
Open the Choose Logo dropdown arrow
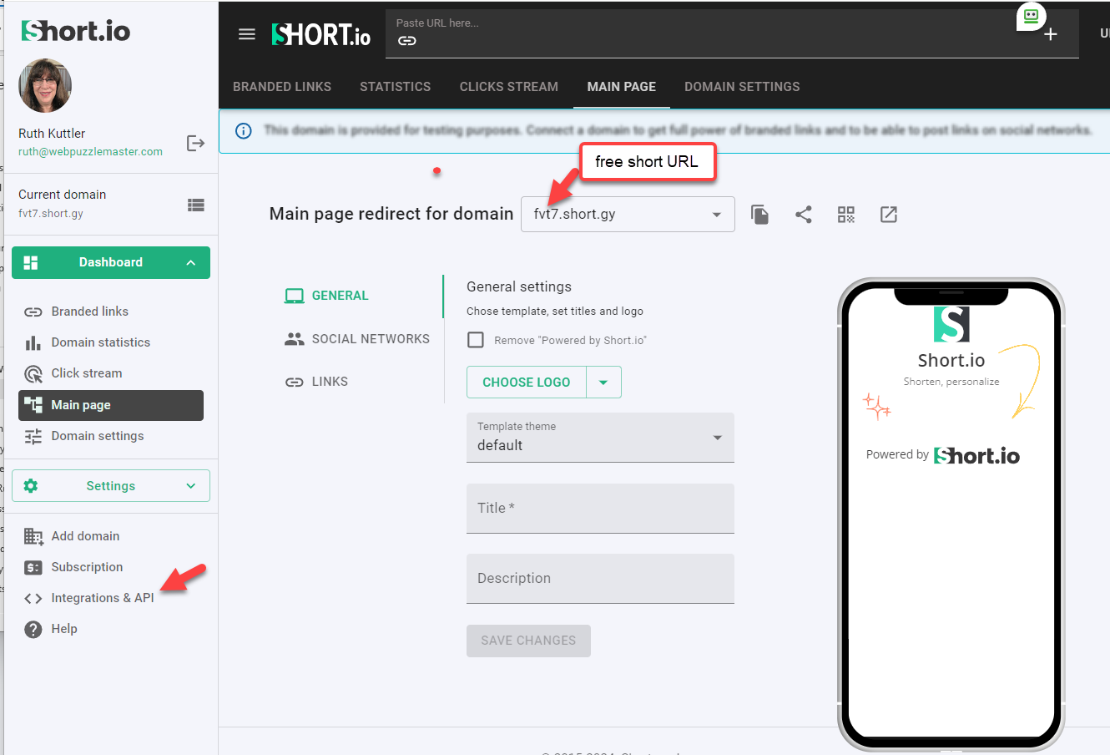603,383
